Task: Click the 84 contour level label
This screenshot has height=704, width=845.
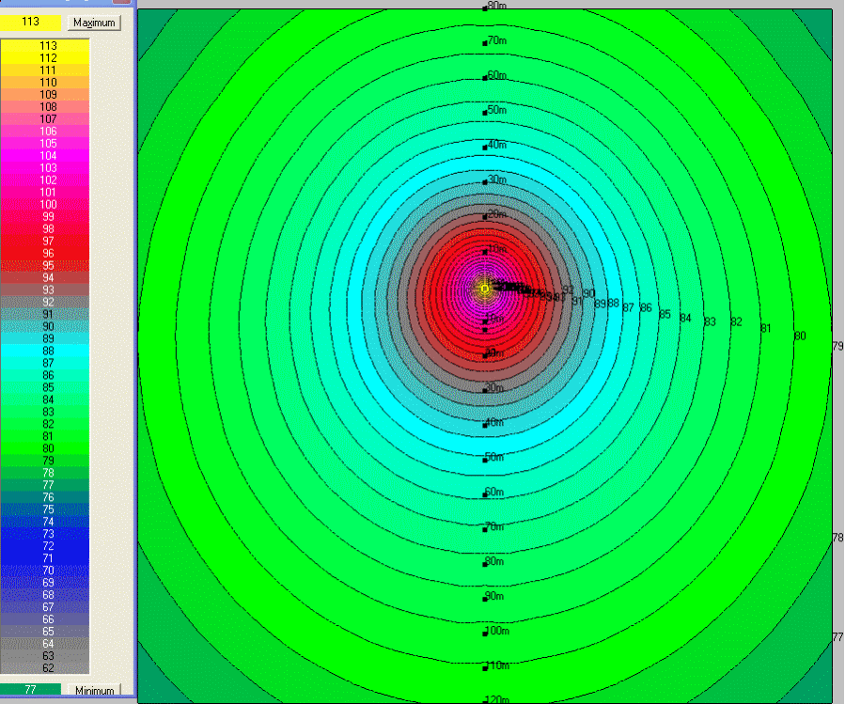Action: (685, 319)
